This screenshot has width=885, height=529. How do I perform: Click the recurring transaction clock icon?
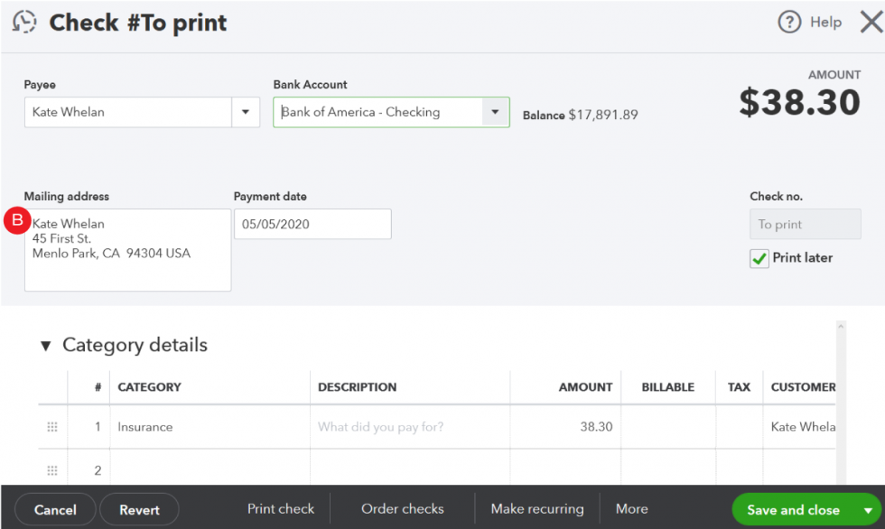coord(23,22)
